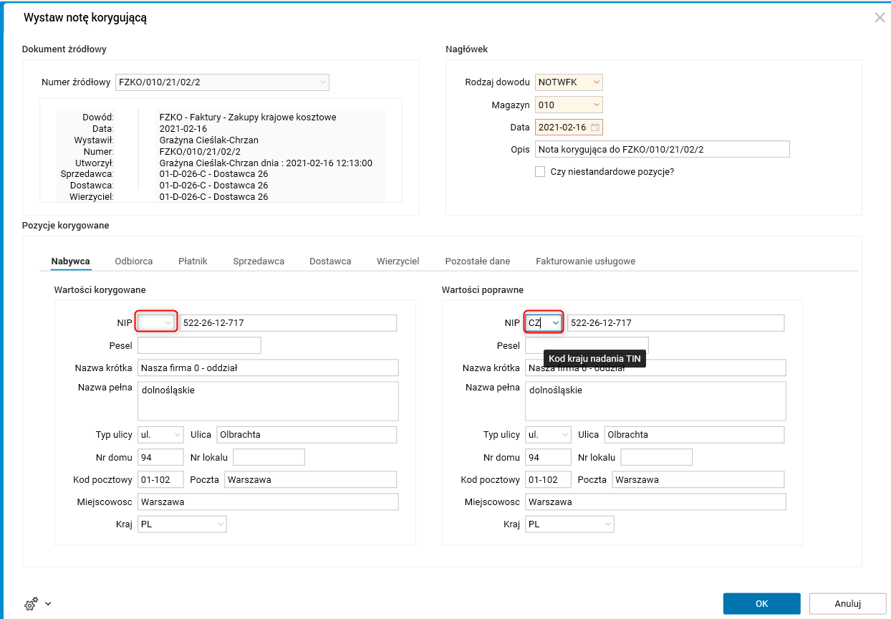891x619 pixels.
Task: Confirm with the OK button
Action: pyautogui.click(x=761, y=604)
